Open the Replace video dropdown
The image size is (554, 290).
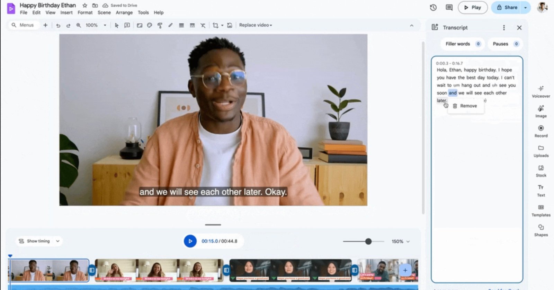256,25
